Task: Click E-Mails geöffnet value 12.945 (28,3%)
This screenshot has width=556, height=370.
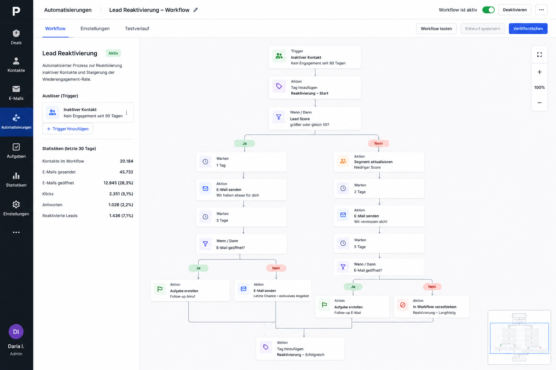Action: [118, 183]
